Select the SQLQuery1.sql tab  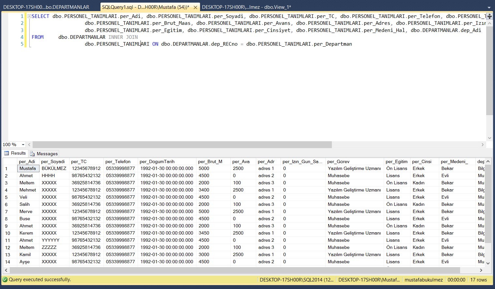[x=147, y=7]
